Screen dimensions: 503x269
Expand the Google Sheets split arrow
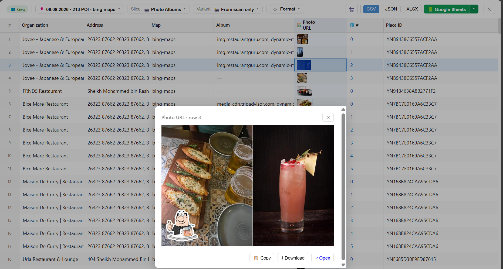[474, 9]
